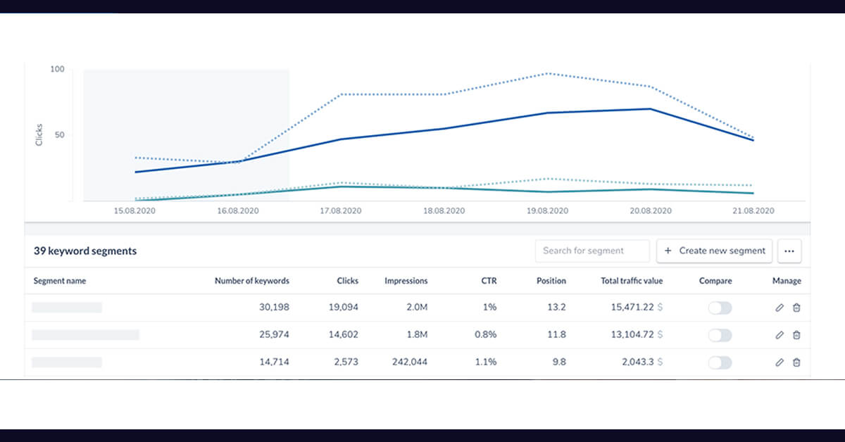
Task: Sort by the CTR column header
Action: (x=489, y=281)
